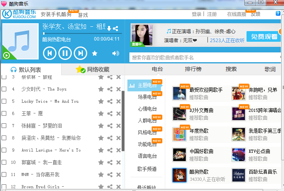Switch to the 网络收藏 tab
The height and width of the screenshot is (191, 284).
click(93, 69)
